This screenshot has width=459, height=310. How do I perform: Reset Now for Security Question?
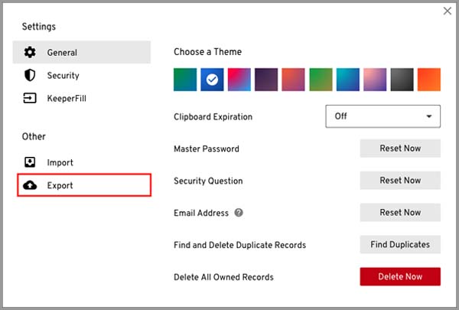click(x=400, y=180)
